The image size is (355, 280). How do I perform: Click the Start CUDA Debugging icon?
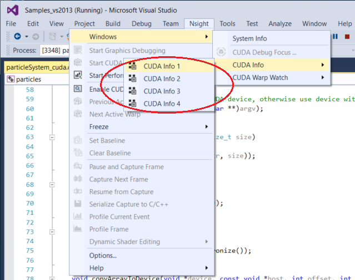coord(78,62)
